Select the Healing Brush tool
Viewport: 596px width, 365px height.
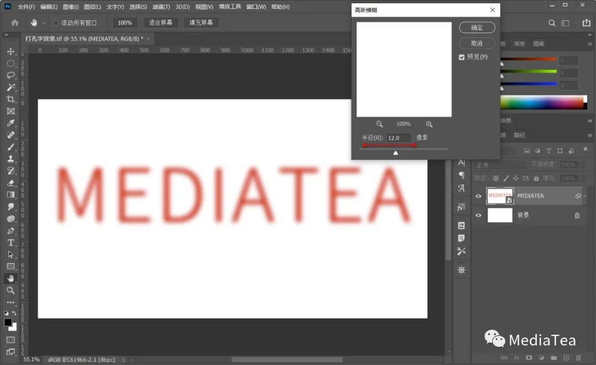pos(10,135)
